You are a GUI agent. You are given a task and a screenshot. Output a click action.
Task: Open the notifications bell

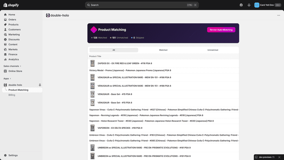pyautogui.click(x=249, y=5)
